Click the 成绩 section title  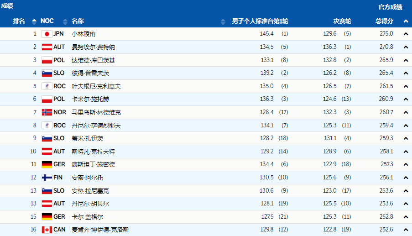7,6
